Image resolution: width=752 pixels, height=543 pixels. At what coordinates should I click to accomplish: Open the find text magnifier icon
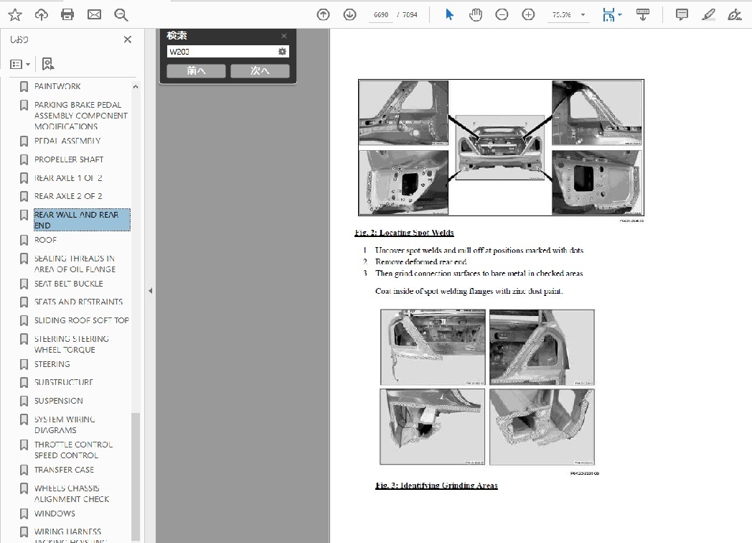[x=121, y=15]
